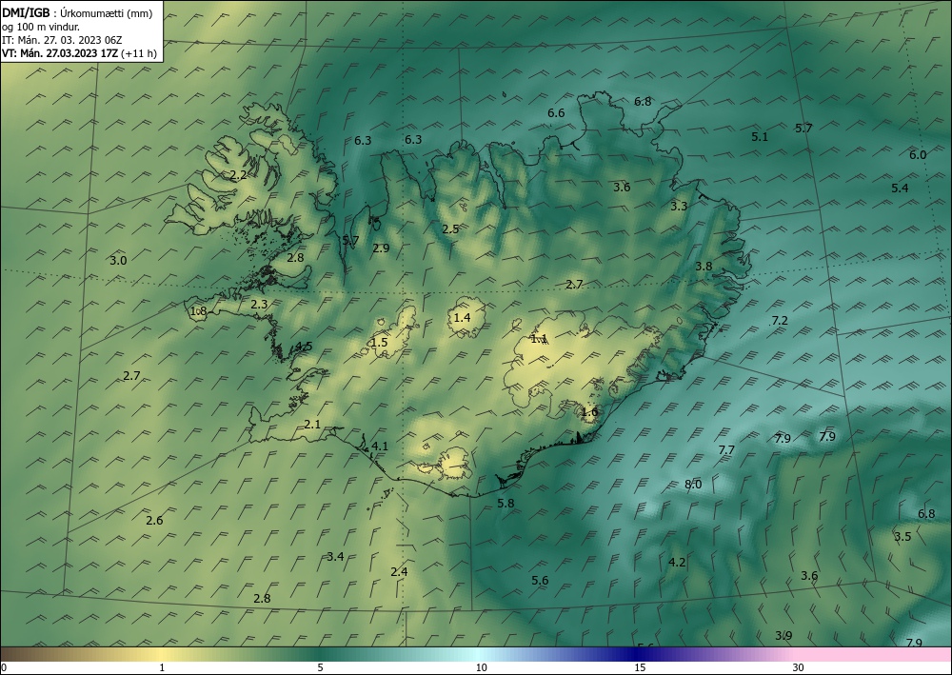Select the legend tick label 10
The image size is (952, 675).
click(x=481, y=667)
